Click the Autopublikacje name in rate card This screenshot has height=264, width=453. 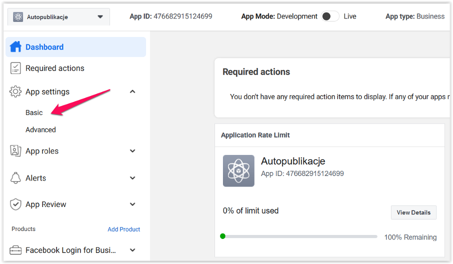click(x=293, y=161)
